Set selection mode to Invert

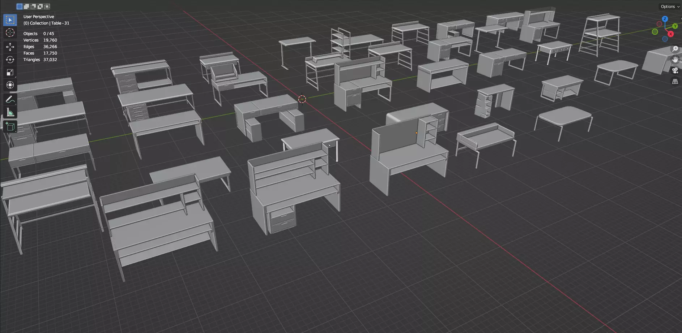[x=40, y=7]
